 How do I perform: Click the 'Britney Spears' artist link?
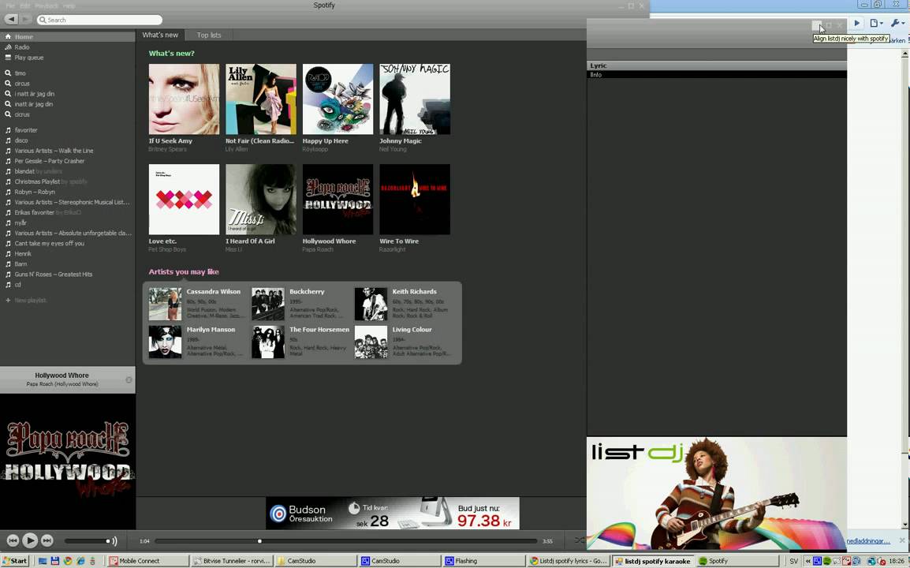[168, 149]
